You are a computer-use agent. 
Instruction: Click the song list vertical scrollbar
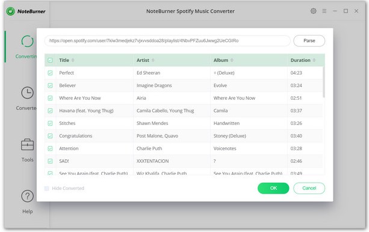[324, 82]
